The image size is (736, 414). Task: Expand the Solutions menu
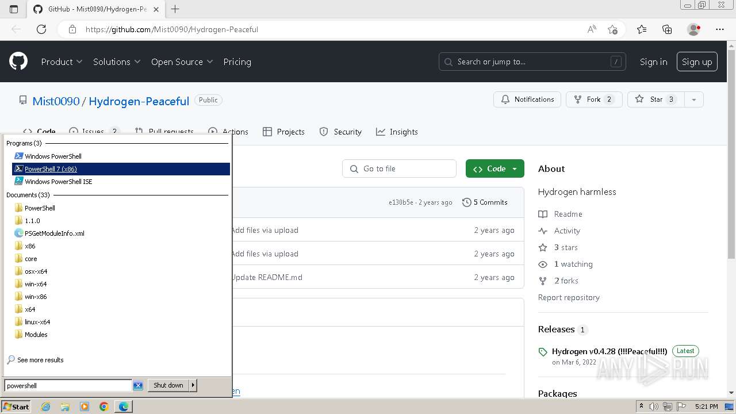(117, 62)
